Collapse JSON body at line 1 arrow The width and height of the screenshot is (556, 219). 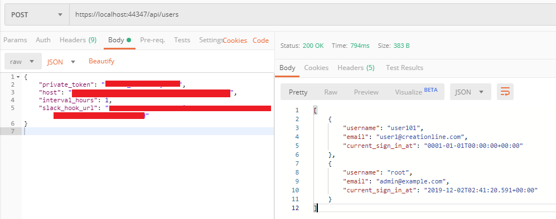[x=18, y=77]
